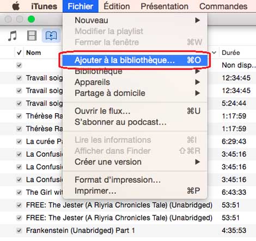The height and width of the screenshot is (241, 256).
Task: Expand the Bibliothèque submenu arrow
Action: [x=197, y=71]
